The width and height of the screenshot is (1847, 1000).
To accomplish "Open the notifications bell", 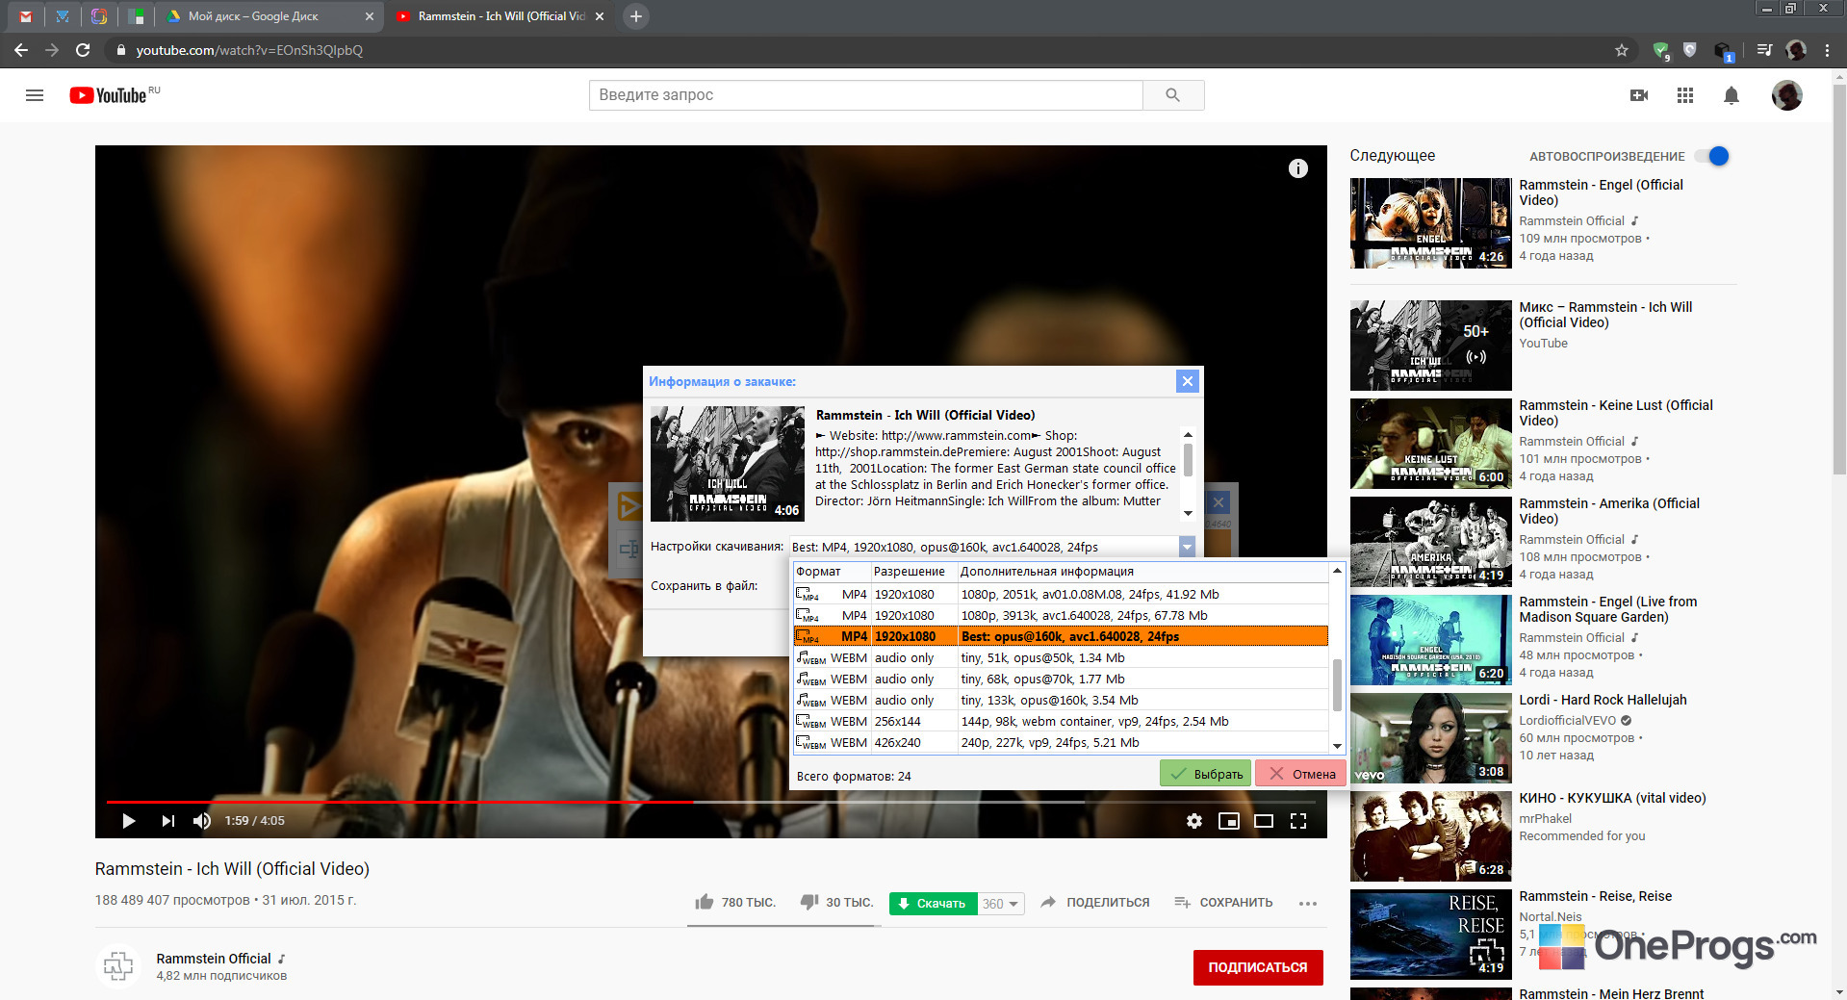I will pos(1731,95).
